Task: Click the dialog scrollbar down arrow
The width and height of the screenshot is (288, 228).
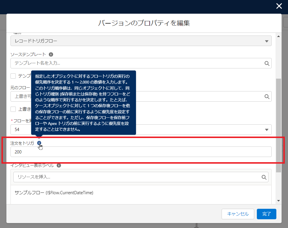Action: 278,201
